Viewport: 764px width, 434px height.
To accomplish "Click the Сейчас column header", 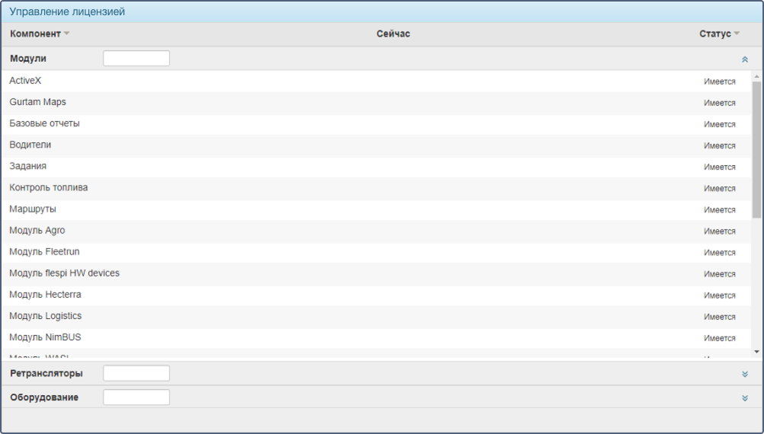I will [x=393, y=34].
